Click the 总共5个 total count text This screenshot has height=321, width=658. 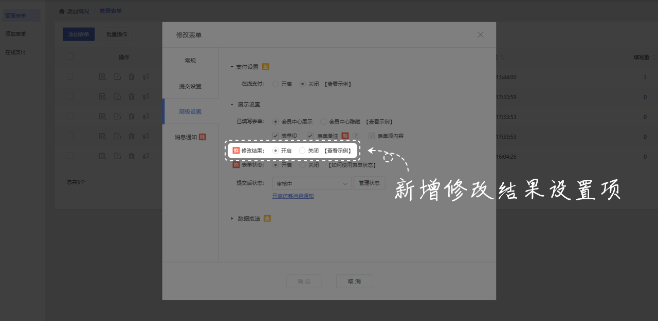[76, 182]
